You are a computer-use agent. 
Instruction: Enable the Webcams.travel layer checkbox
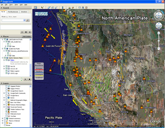pos(7,114)
